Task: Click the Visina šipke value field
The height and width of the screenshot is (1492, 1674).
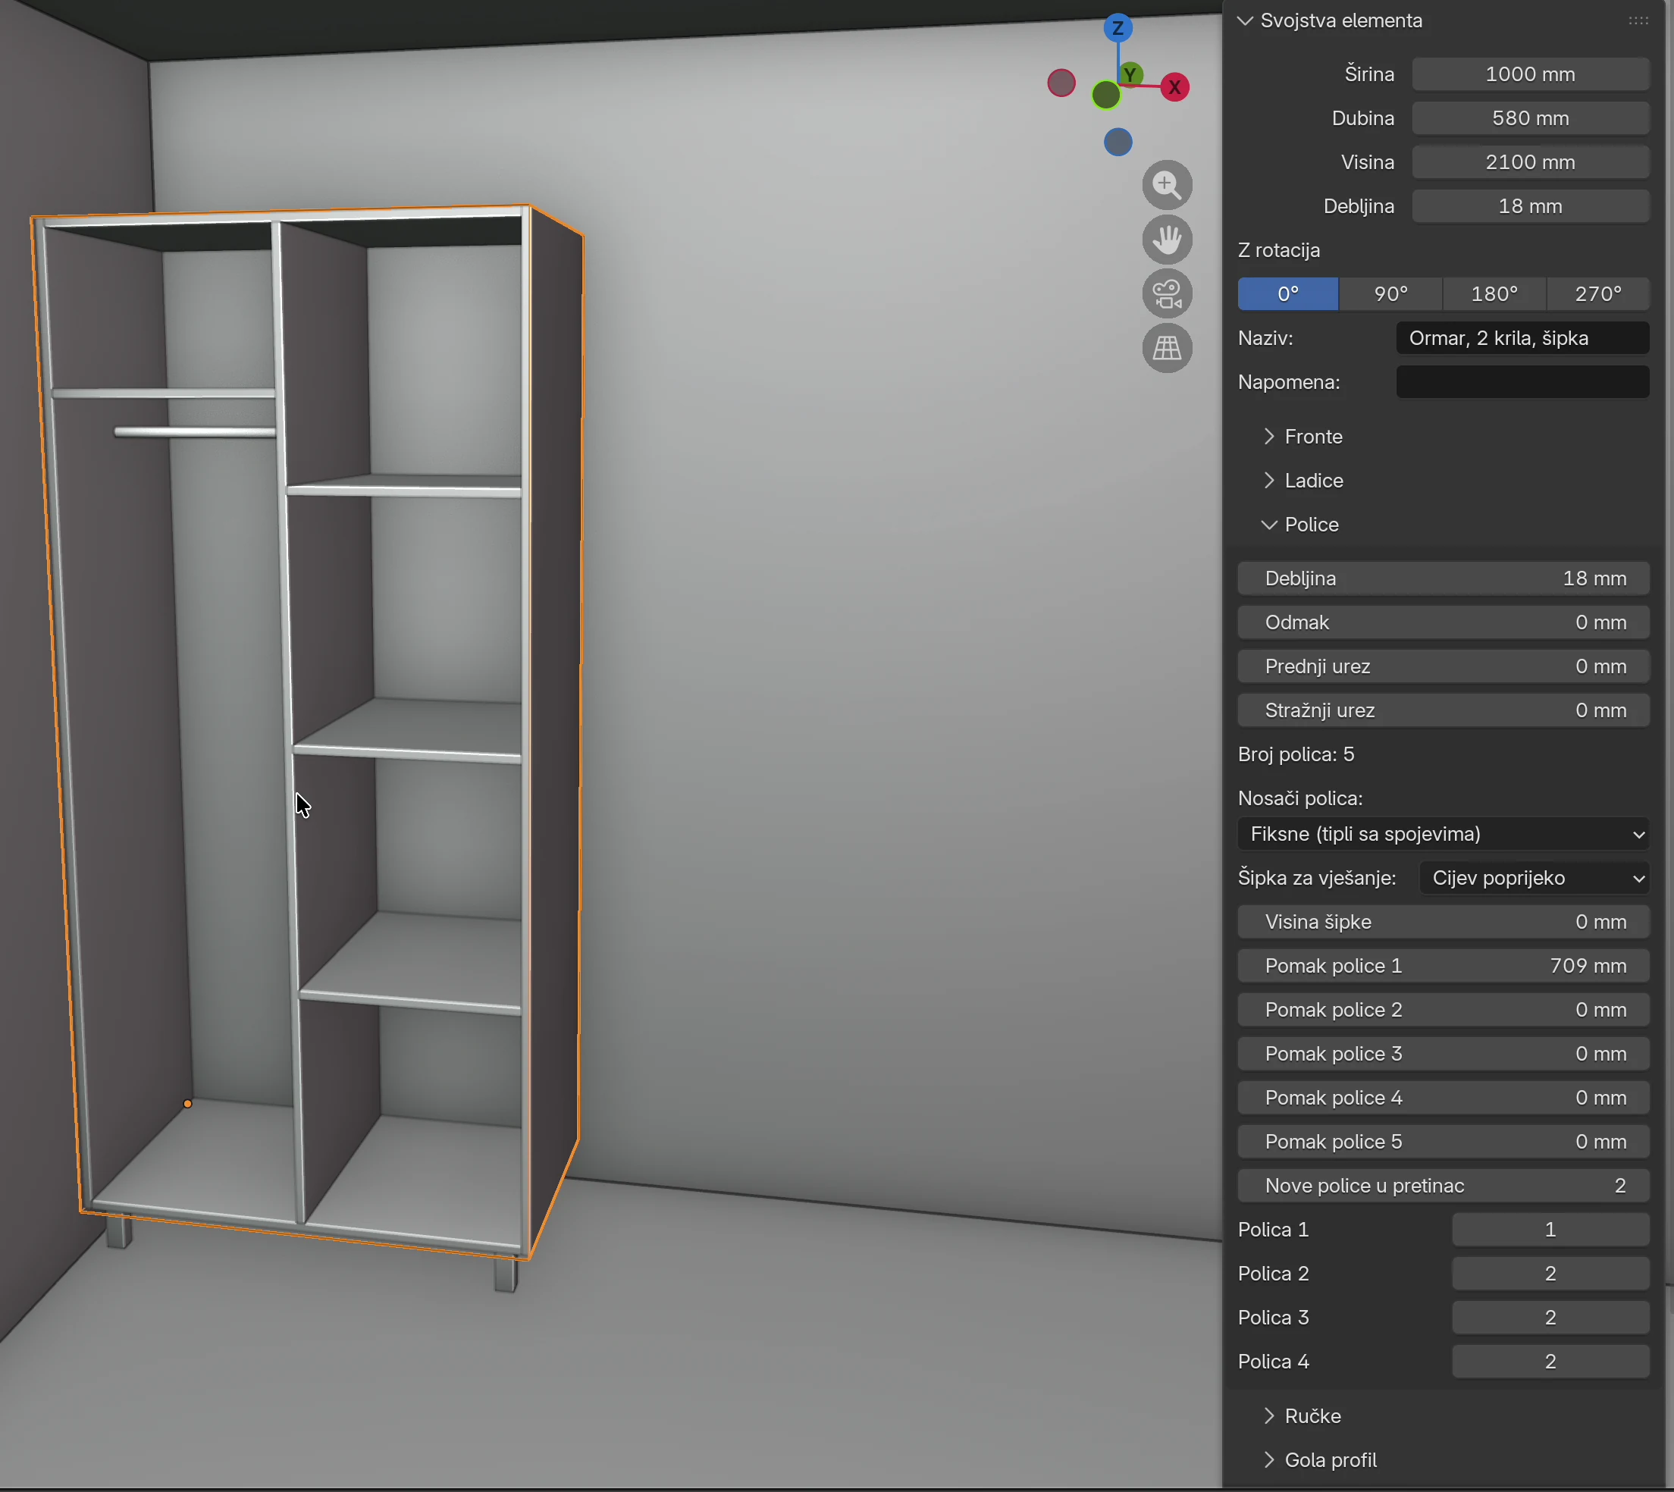Action: point(1444,922)
